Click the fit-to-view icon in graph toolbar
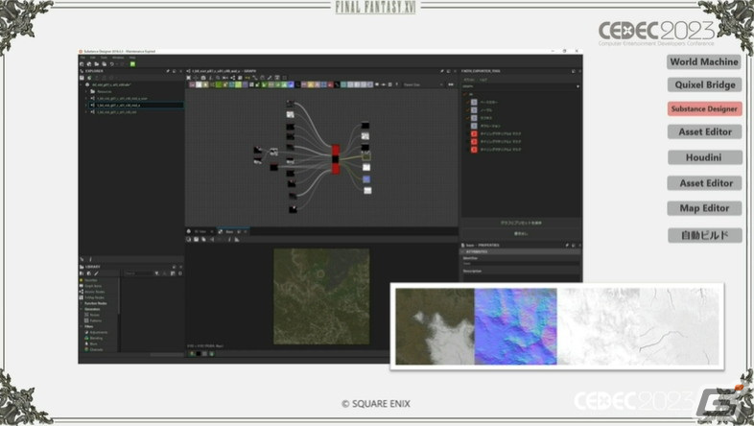The image size is (754, 426). click(x=188, y=78)
